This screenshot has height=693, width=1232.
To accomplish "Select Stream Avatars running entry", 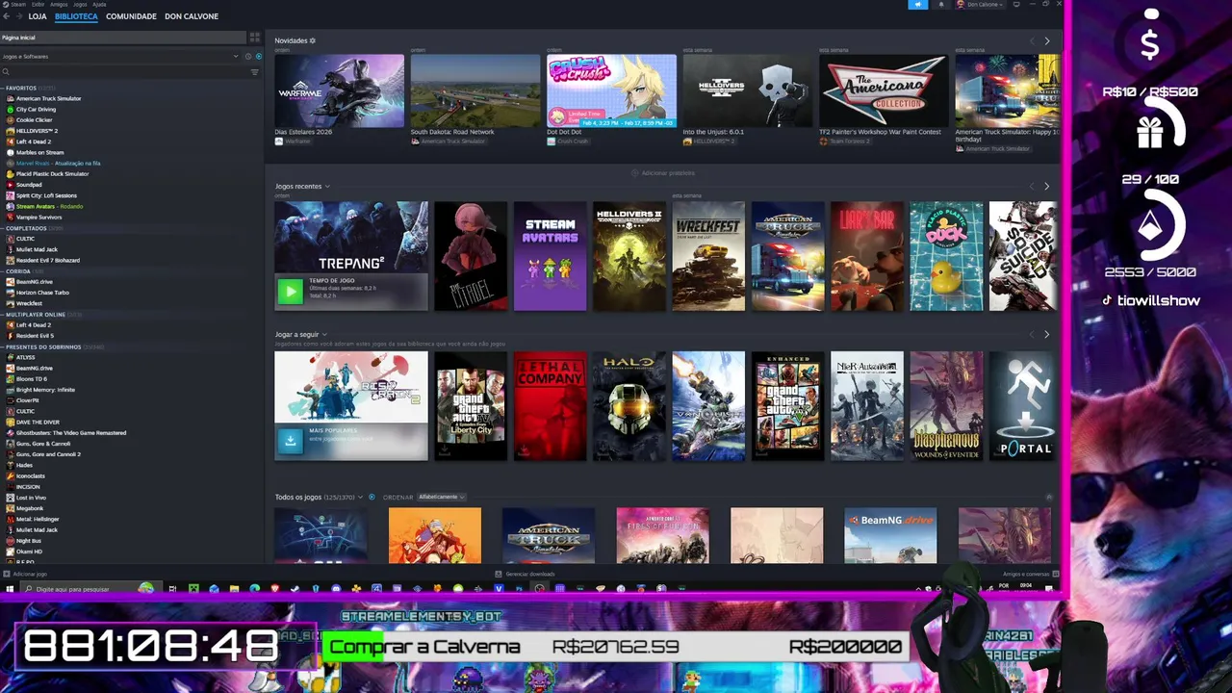I will point(49,206).
